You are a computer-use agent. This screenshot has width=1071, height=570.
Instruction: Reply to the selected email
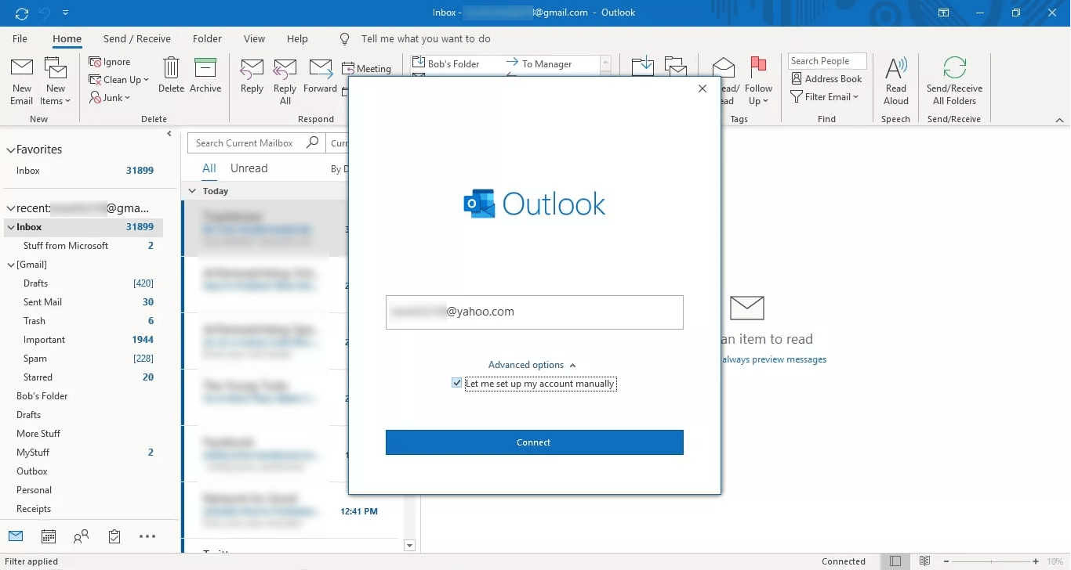click(x=252, y=76)
